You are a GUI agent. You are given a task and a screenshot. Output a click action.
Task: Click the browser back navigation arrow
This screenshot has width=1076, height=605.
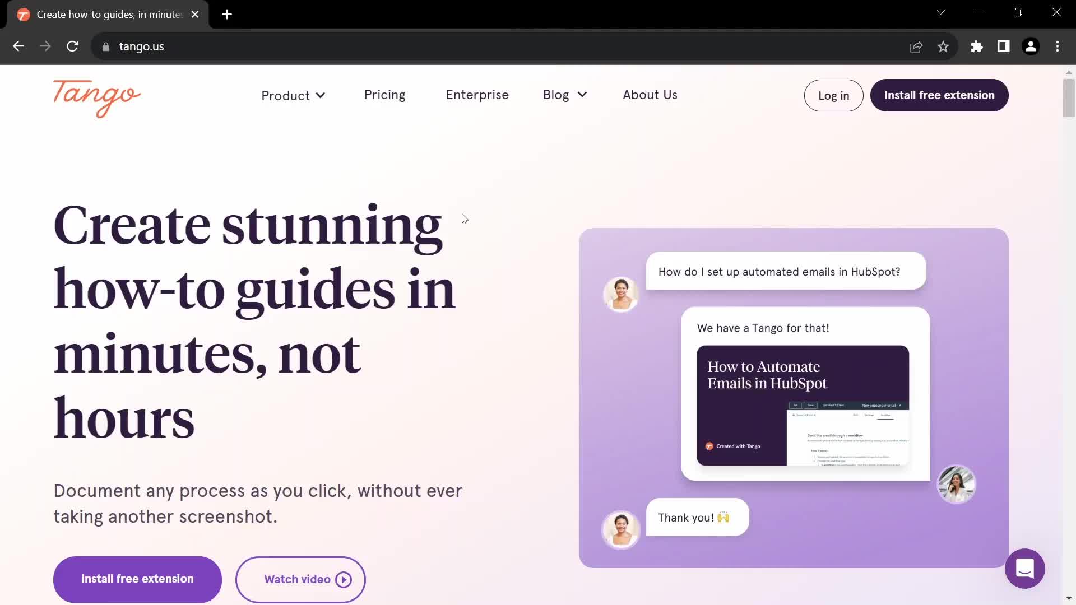[x=18, y=46]
